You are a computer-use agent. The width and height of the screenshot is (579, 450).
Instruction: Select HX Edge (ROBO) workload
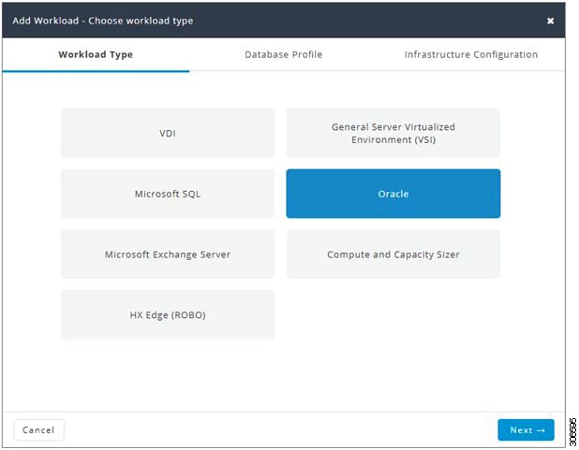point(168,314)
